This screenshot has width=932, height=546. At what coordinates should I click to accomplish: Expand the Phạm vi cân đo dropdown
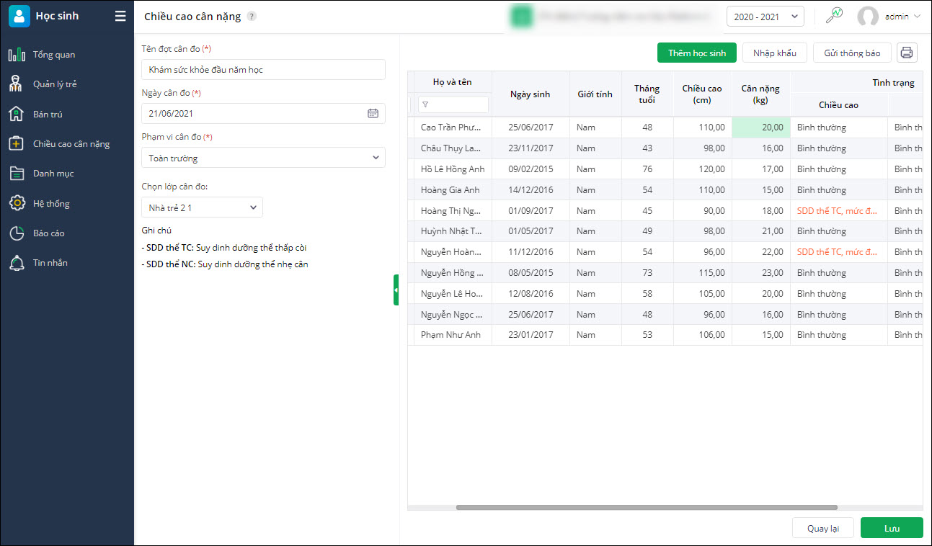pos(263,158)
